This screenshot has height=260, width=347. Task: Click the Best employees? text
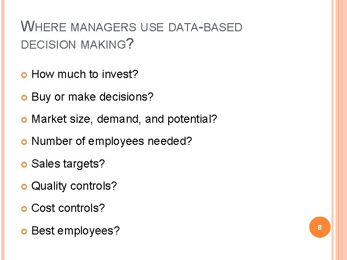(x=76, y=231)
